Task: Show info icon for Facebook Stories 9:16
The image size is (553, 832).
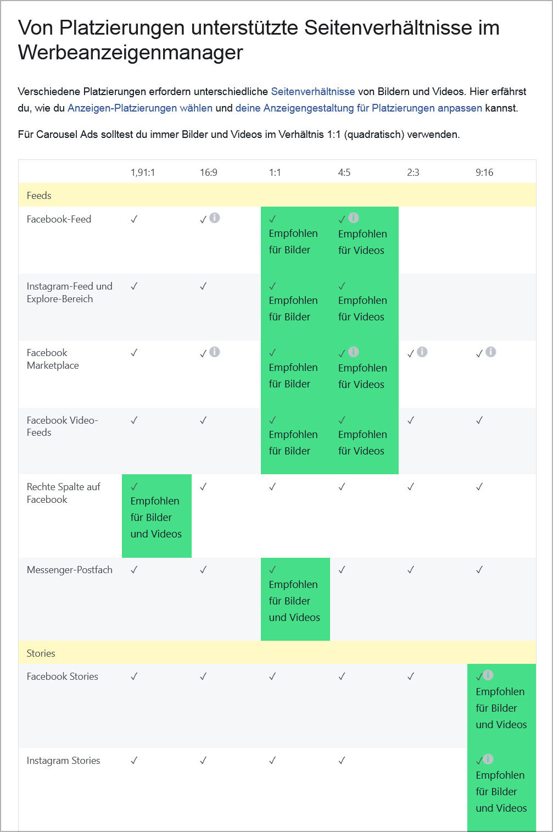Action: click(488, 675)
